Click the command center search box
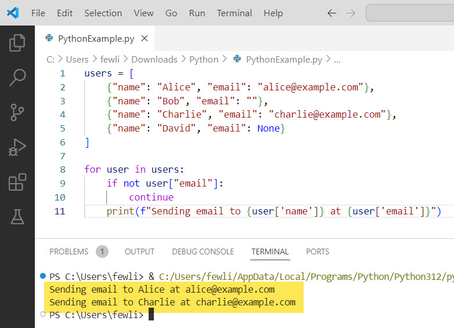The width and height of the screenshot is (454, 328). 409,13
